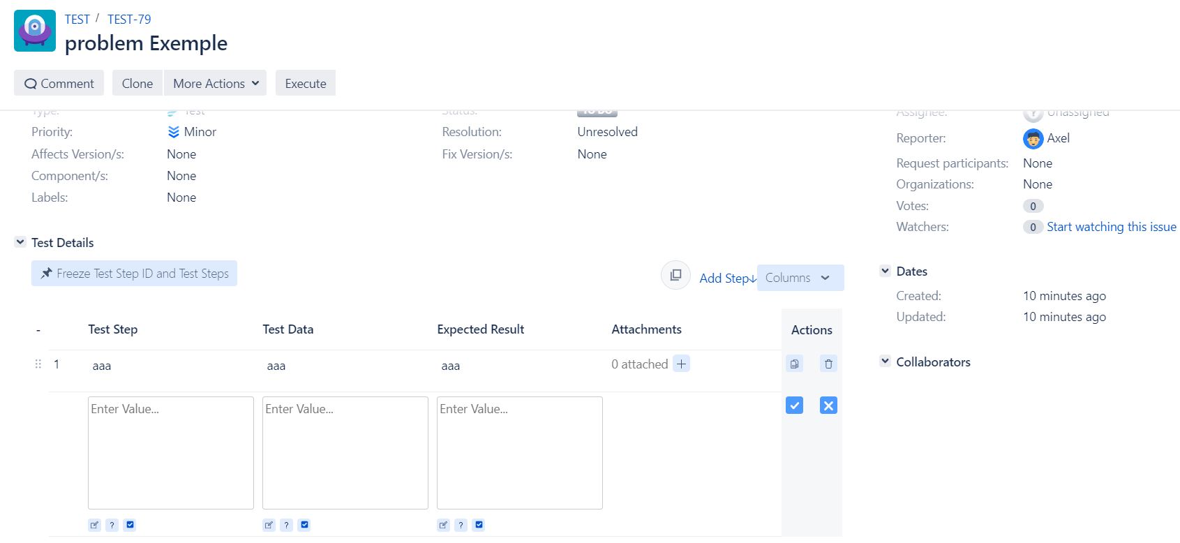The image size is (1180, 543).
Task: Click the Execute button
Action: (306, 83)
